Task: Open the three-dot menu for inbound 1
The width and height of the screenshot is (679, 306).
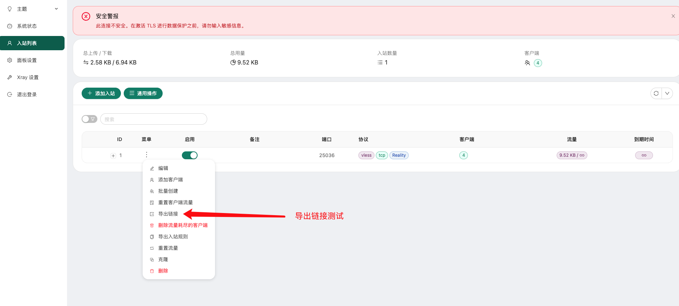Action: click(147, 155)
